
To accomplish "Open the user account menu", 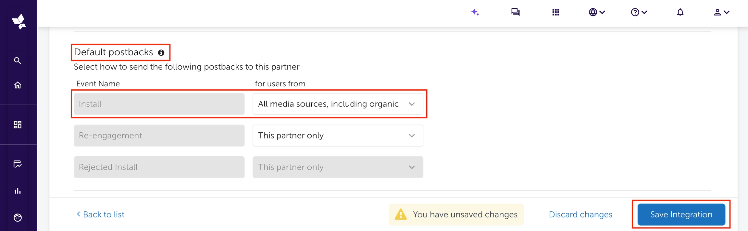I will 721,12.
